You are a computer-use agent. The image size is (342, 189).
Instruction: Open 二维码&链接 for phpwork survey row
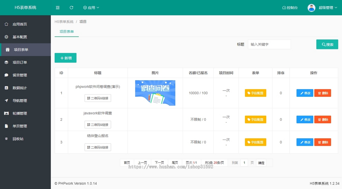98,98
